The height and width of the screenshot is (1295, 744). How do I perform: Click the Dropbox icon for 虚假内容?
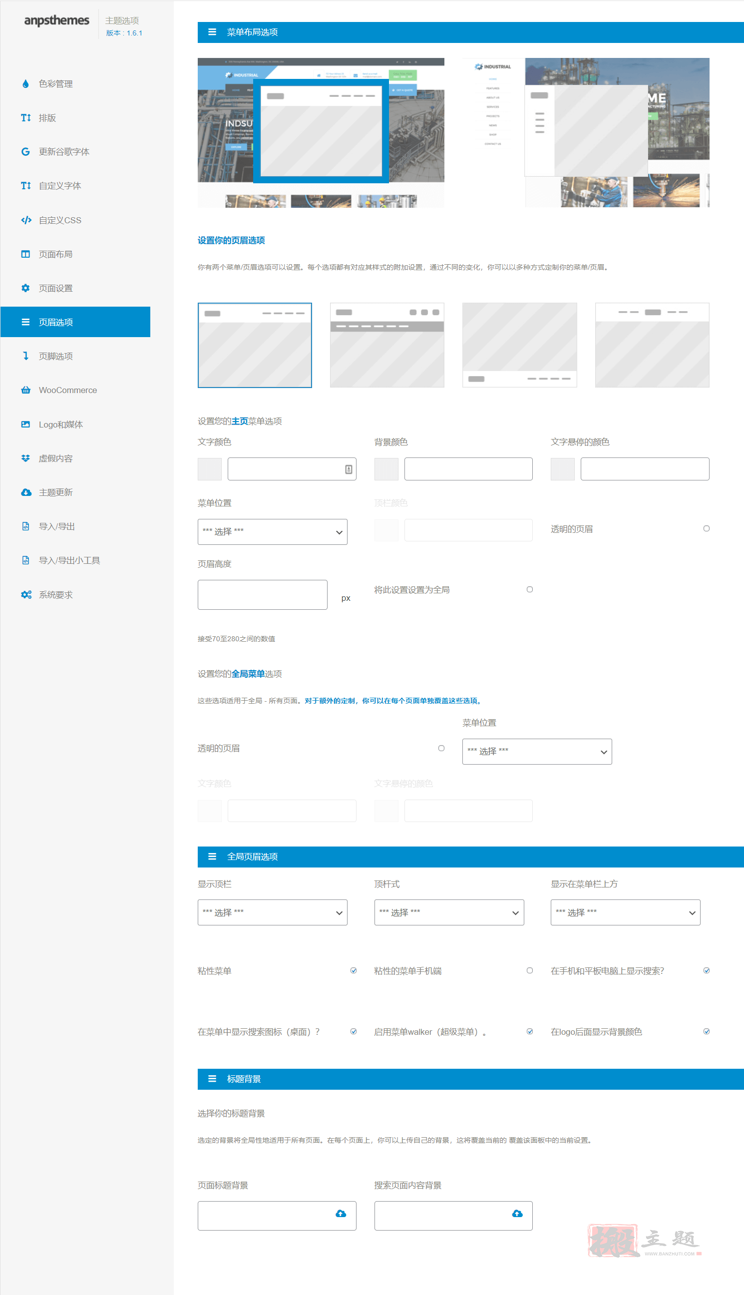pos(25,458)
